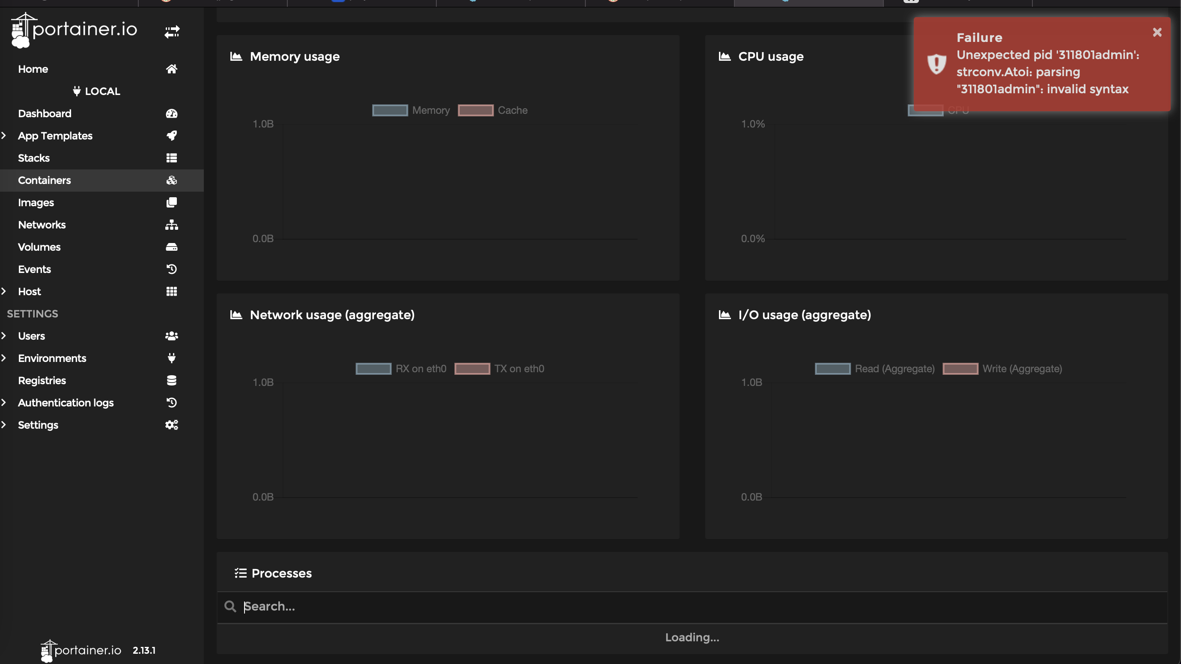
Task: Open Host using the grid icon
Action: point(171,291)
